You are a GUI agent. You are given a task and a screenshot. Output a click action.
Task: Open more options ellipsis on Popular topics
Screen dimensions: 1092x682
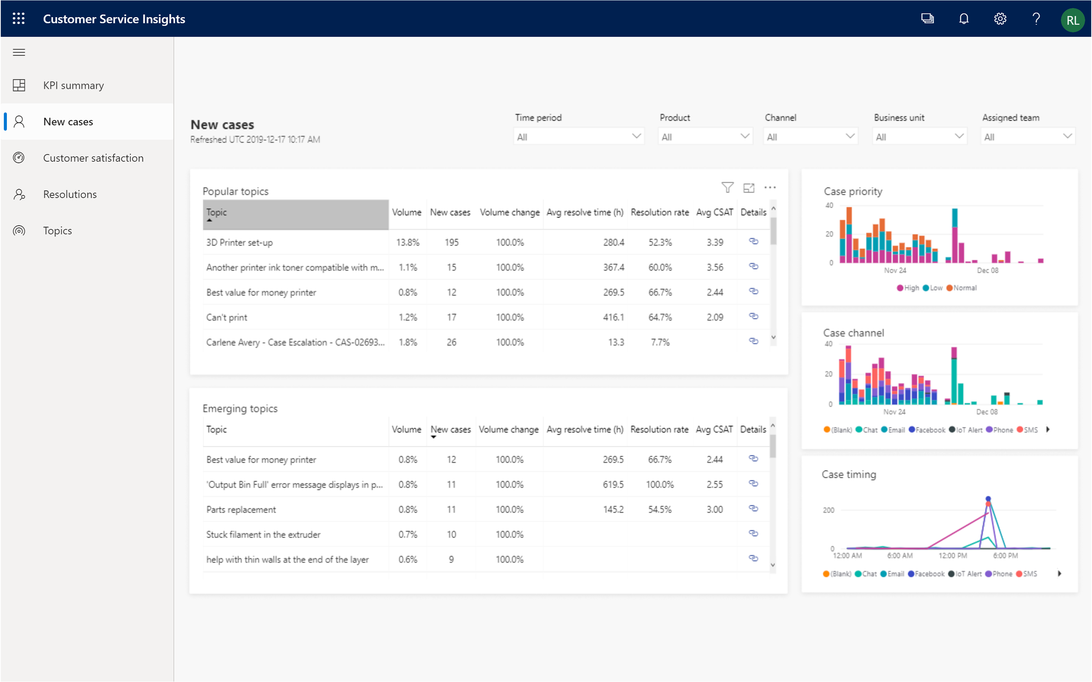pyautogui.click(x=770, y=188)
